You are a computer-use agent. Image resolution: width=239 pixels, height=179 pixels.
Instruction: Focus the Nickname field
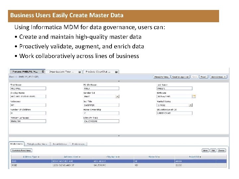[x=28, y=105]
